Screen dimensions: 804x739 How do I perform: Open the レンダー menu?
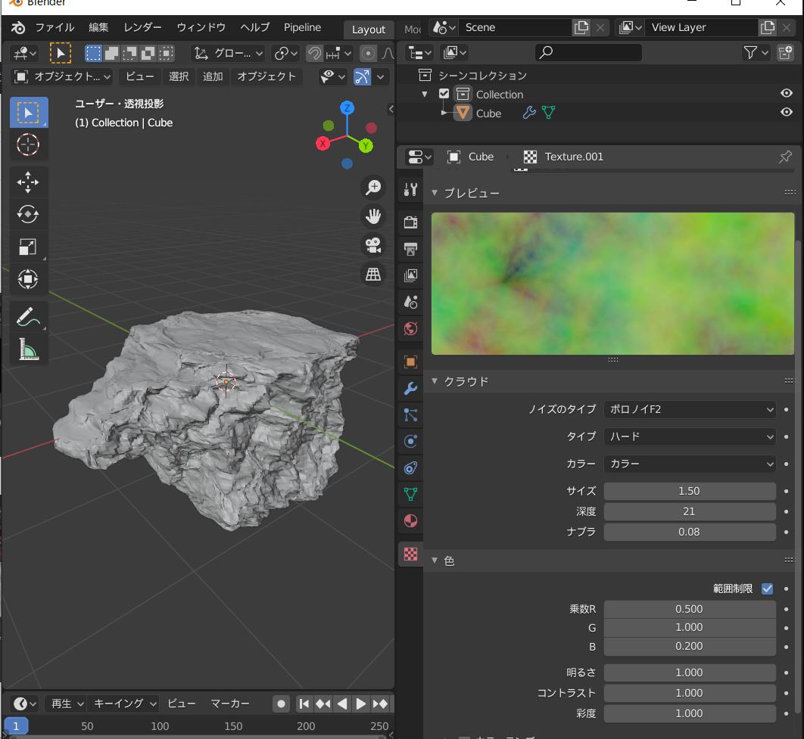pos(142,27)
